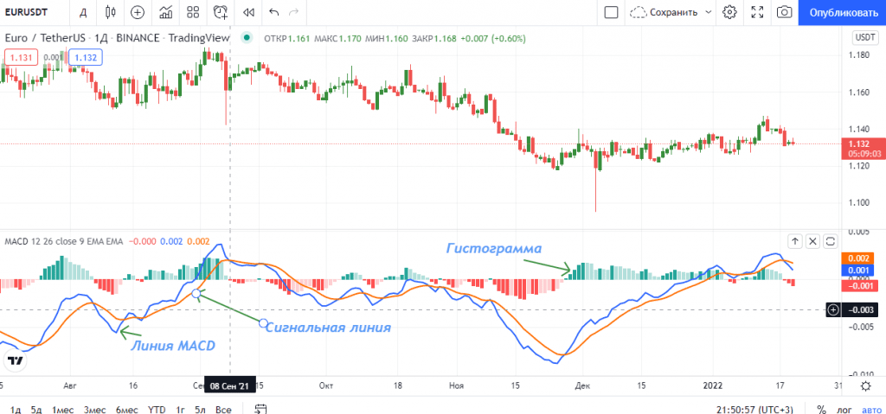Enter fullscreen mode
The image size is (886, 414).
(x=757, y=12)
